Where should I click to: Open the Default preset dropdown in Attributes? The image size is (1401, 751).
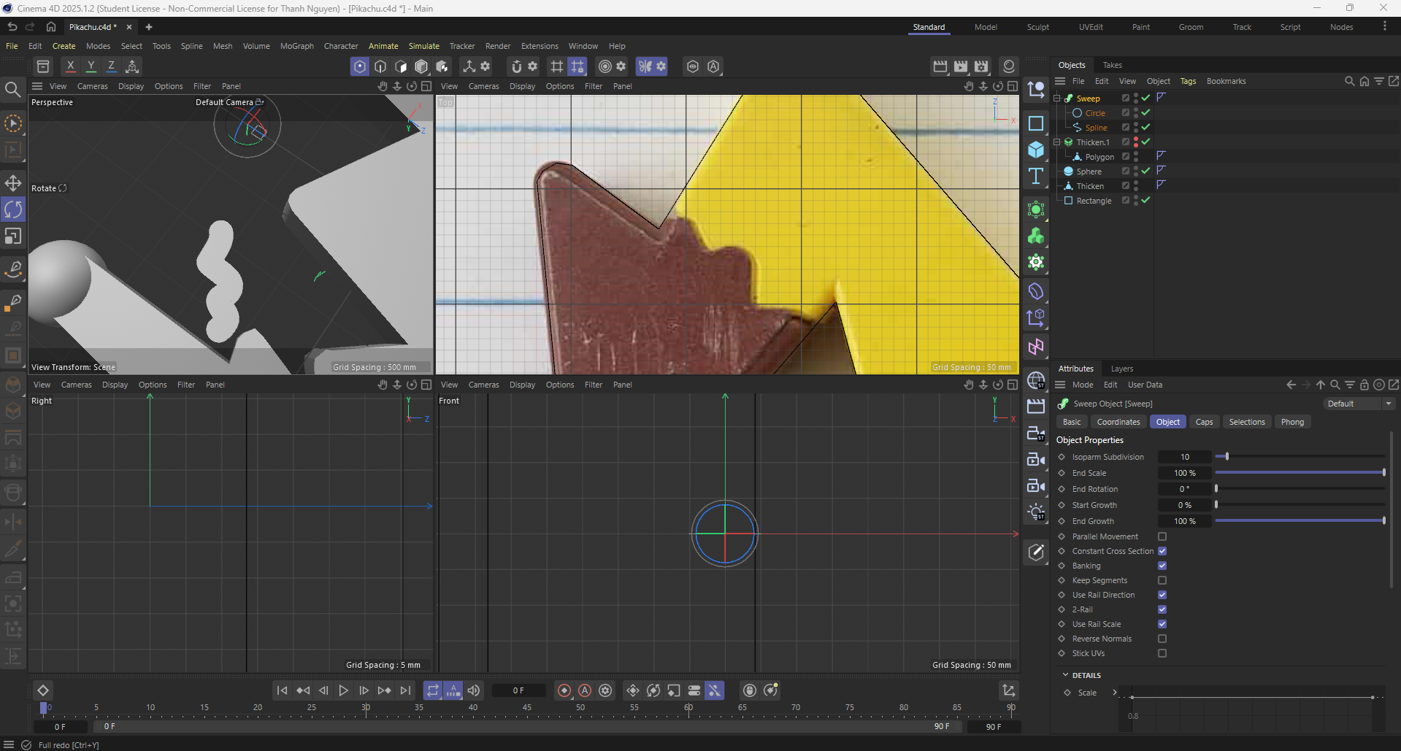pyautogui.click(x=1358, y=403)
